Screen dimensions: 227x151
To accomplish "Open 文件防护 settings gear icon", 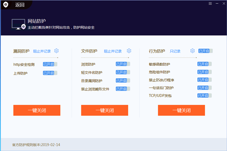I will (x=129, y=51).
